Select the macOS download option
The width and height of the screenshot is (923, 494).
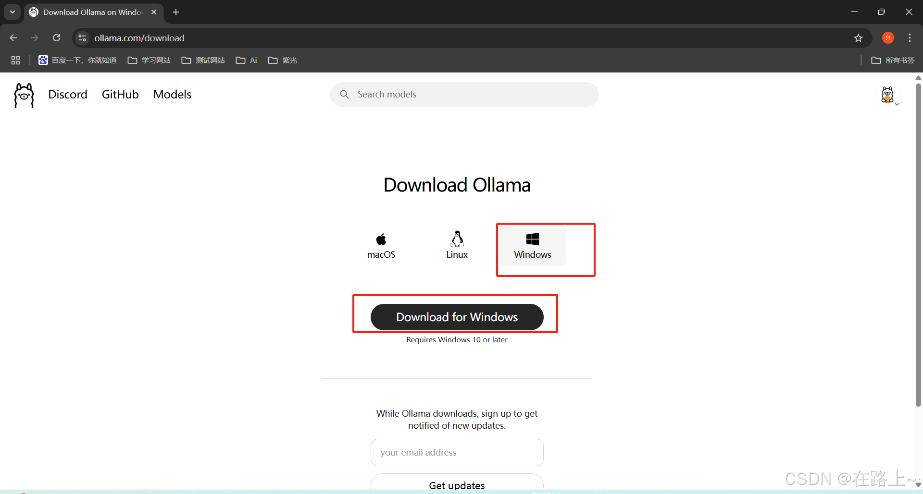point(381,246)
